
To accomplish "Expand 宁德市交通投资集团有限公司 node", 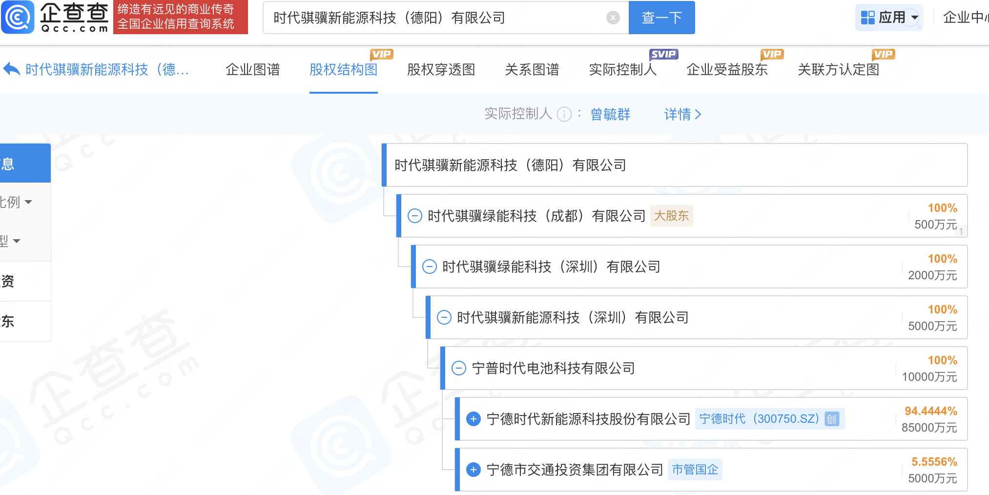I will 473,470.
